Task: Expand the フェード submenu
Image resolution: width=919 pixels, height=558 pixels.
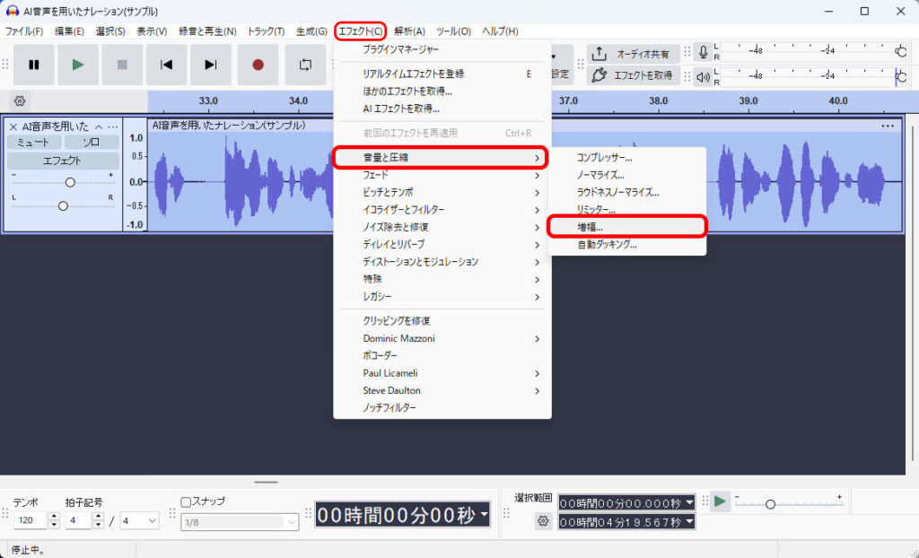Action: 442,175
